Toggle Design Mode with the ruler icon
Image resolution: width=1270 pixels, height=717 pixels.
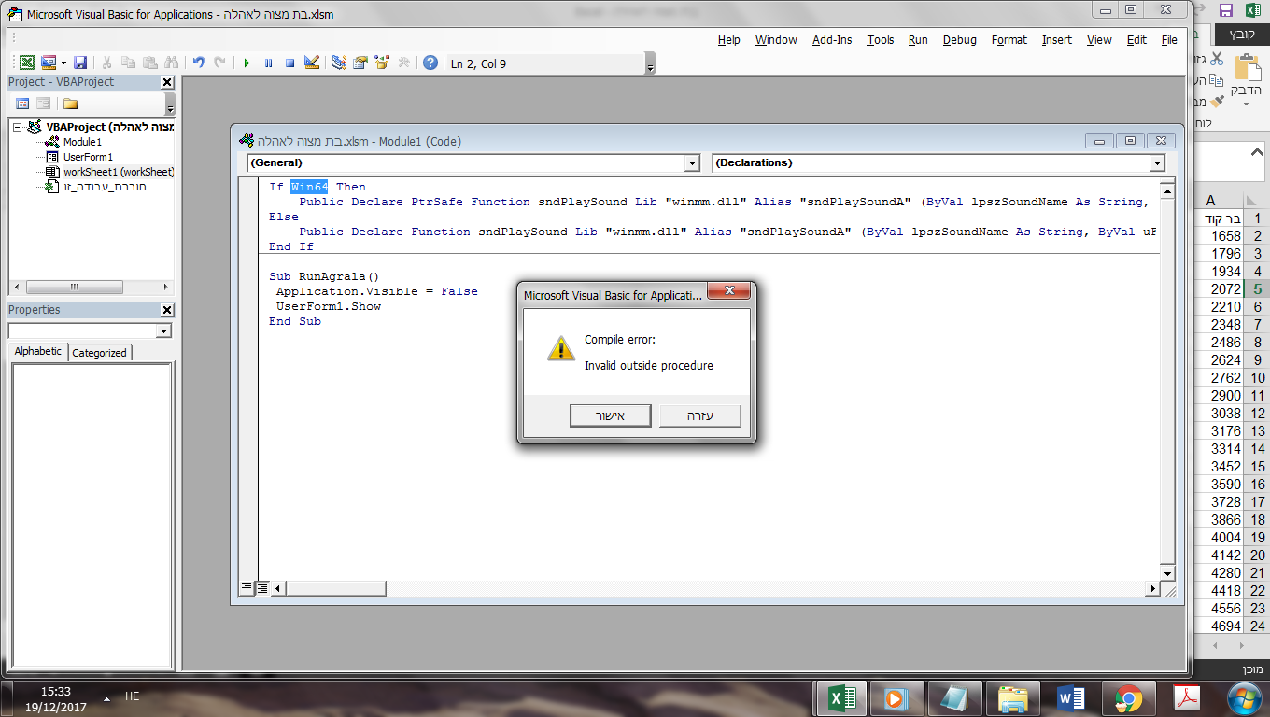point(312,63)
